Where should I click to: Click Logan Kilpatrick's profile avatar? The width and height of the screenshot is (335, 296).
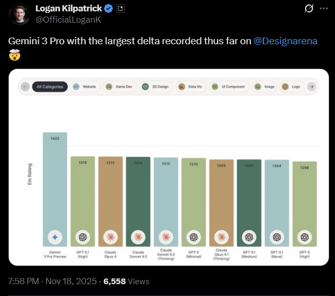click(18, 14)
